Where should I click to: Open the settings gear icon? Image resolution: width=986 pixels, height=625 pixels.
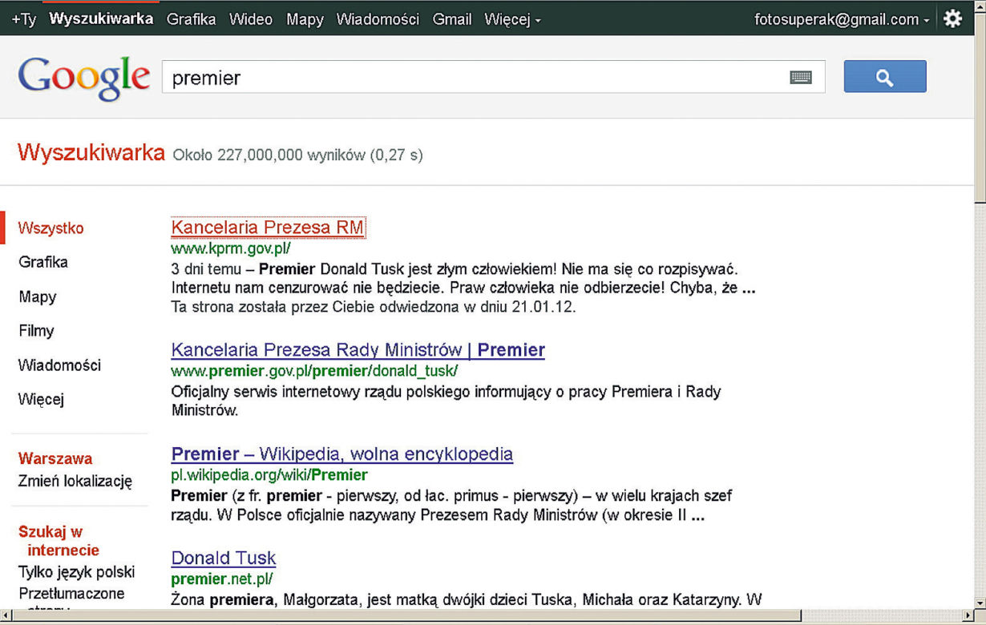(952, 19)
